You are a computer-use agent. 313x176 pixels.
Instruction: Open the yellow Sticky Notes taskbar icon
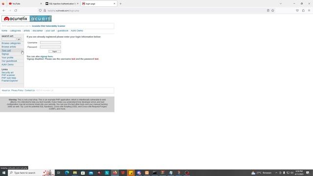[131, 173]
